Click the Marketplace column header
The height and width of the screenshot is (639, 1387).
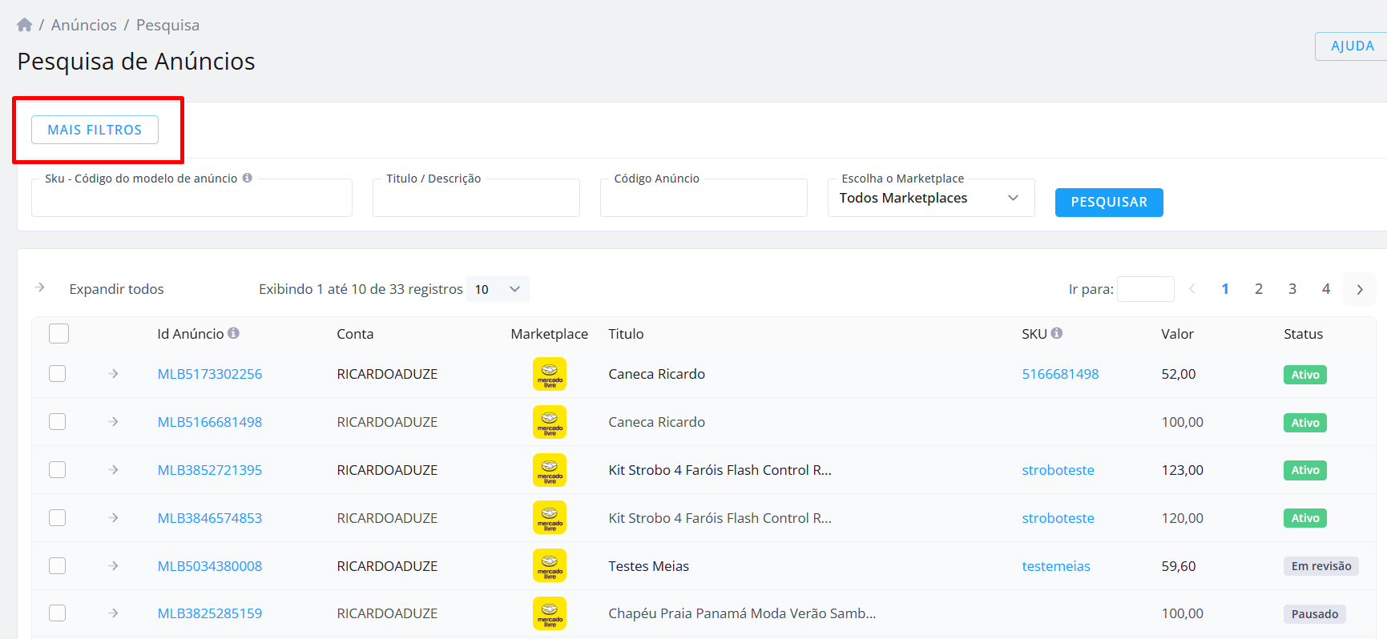click(550, 334)
